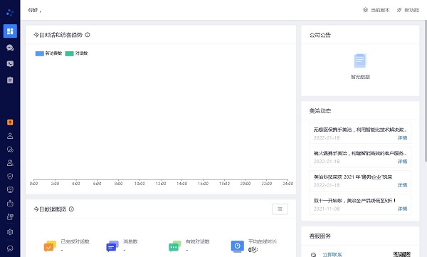427x257 pixels.
Task: Open the phone call sidebar icon
Action: click(10, 64)
